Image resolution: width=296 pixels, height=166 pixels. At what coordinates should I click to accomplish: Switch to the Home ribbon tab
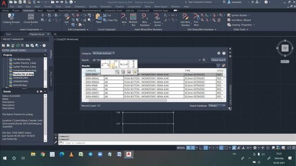(x=5, y=11)
